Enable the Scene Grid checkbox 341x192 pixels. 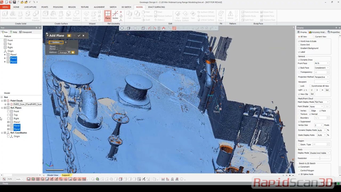299,45
